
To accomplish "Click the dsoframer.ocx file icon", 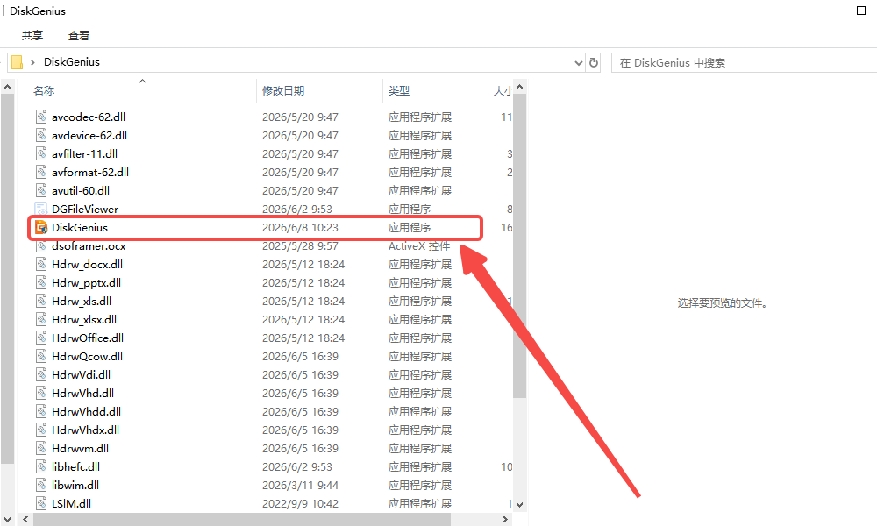I will click(41, 246).
